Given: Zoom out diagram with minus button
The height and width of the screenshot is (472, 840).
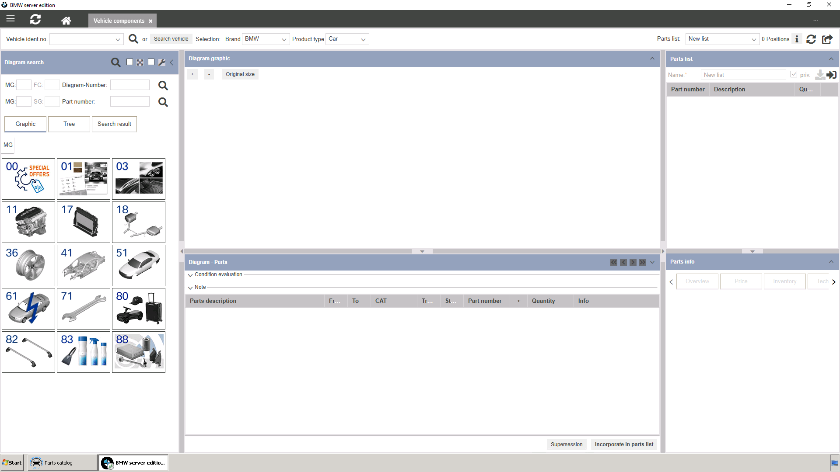Looking at the screenshot, I should [209, 74].
